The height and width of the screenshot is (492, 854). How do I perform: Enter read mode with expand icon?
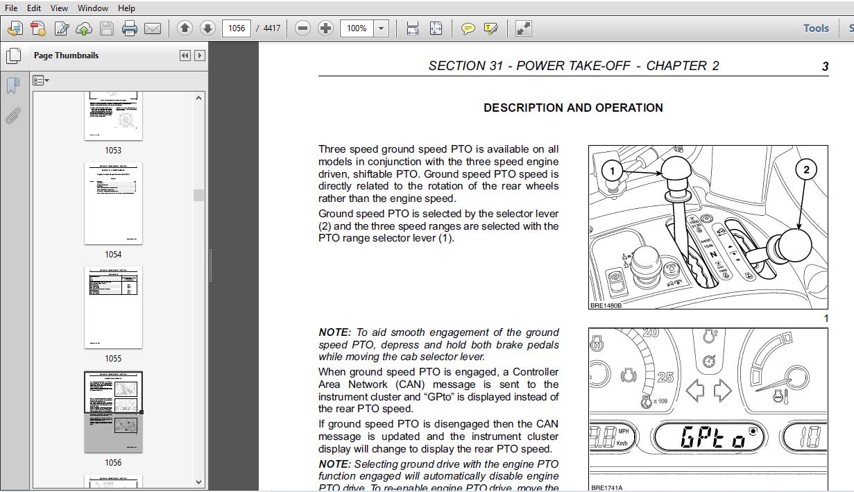(x=524, y=28)
